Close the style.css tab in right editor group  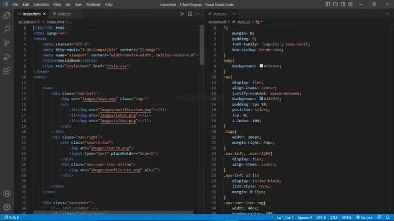(234, 14)
